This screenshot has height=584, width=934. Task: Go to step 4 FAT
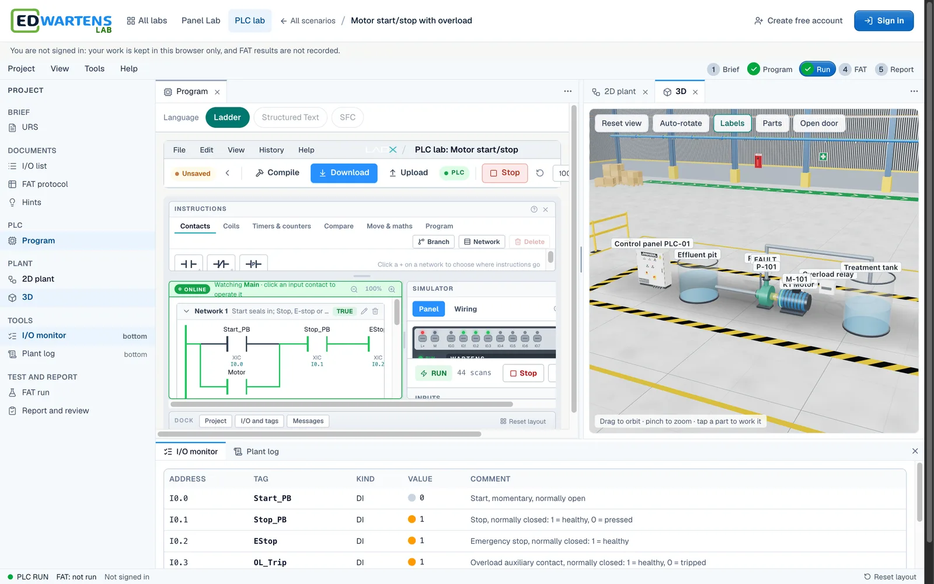(x=853, y=69)
